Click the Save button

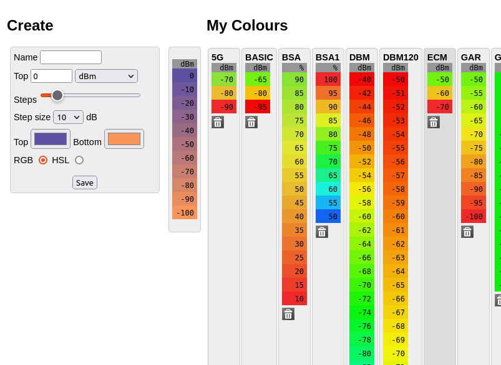pyautogui.click(x=85, y=183)
